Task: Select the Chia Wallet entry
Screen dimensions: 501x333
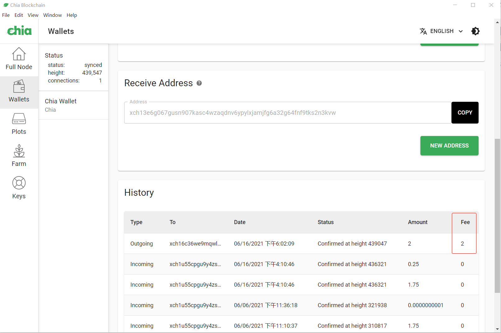Action: 73,105
